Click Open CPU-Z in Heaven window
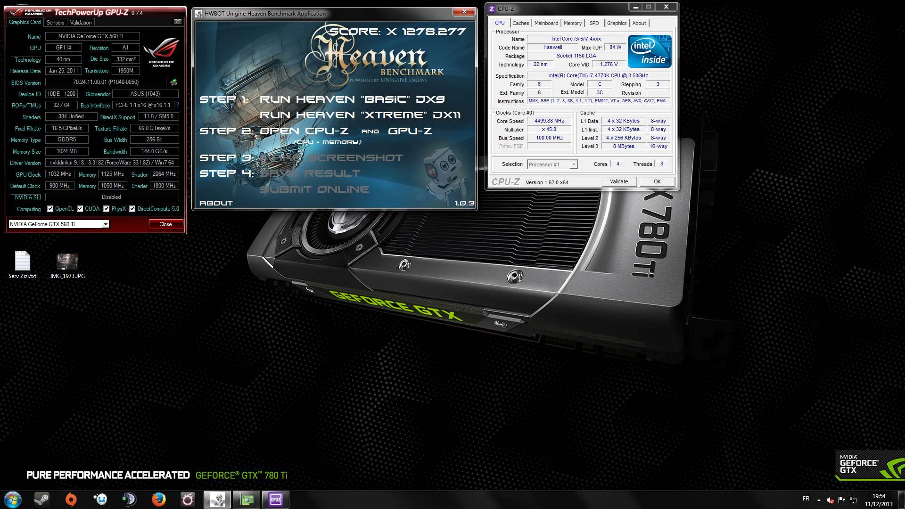The image size is (905, 509). pos(304,131)
